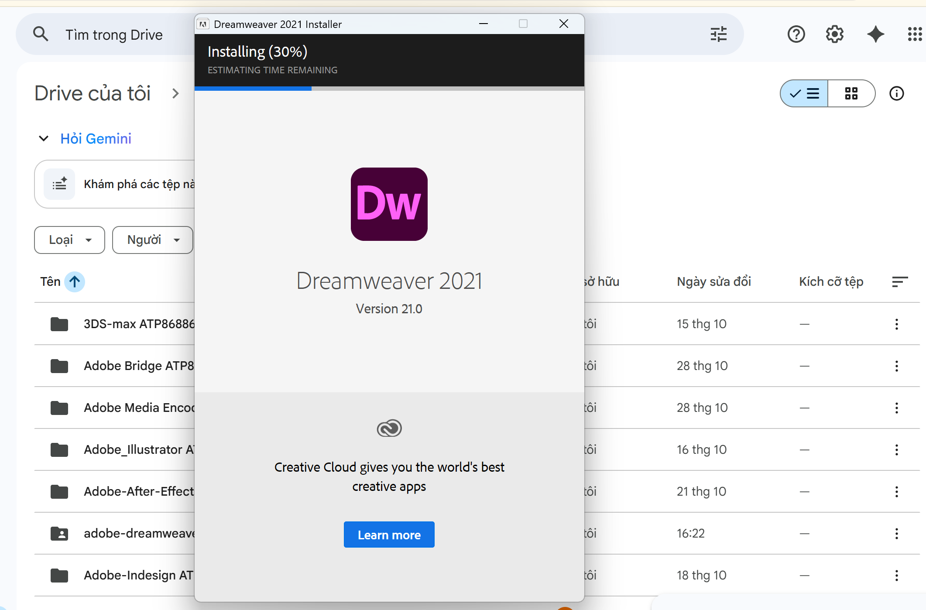Click the Creative Cloud icon
This screenshot has height=610, width=926.
click(x=389, y=428)
